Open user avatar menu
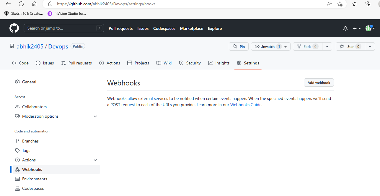Image resolution: width=380 pixels, height=196 pixels. pos(370,28)
